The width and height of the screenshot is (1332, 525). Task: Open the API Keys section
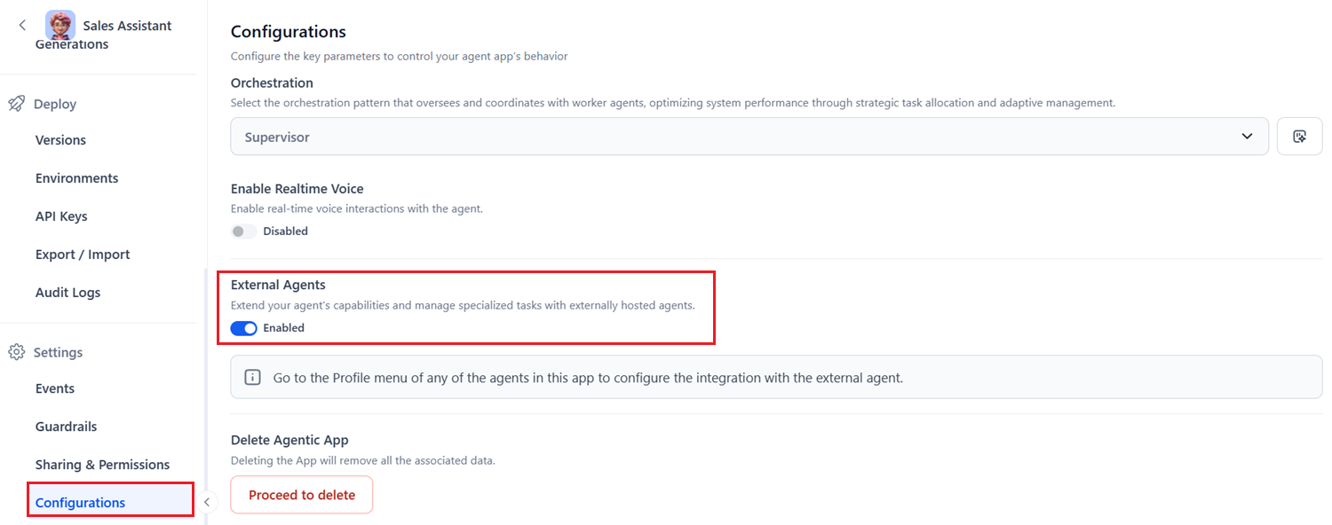click(x=61, y=216)
